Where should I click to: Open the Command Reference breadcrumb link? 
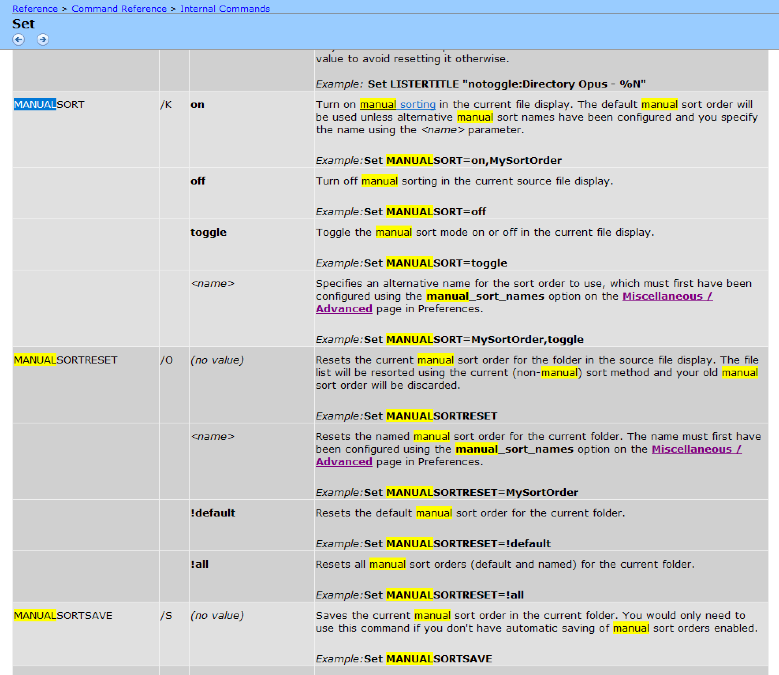[119, 9]
